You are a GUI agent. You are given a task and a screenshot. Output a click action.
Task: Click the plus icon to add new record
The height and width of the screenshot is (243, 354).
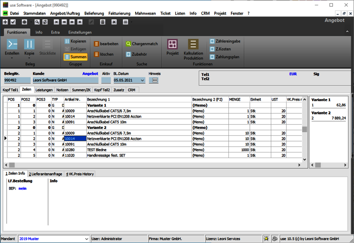5,22
